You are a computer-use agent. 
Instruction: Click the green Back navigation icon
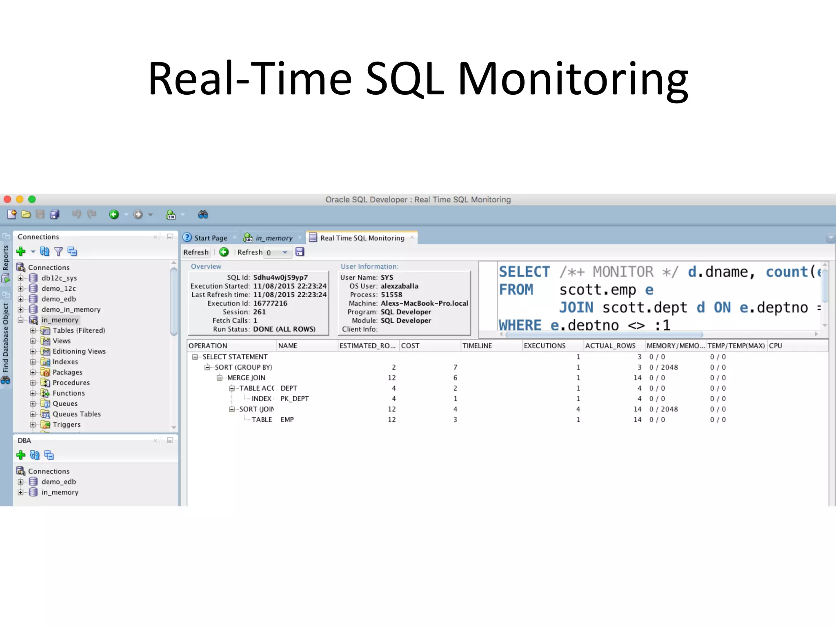pyautogui.click(x=114, y=214)
